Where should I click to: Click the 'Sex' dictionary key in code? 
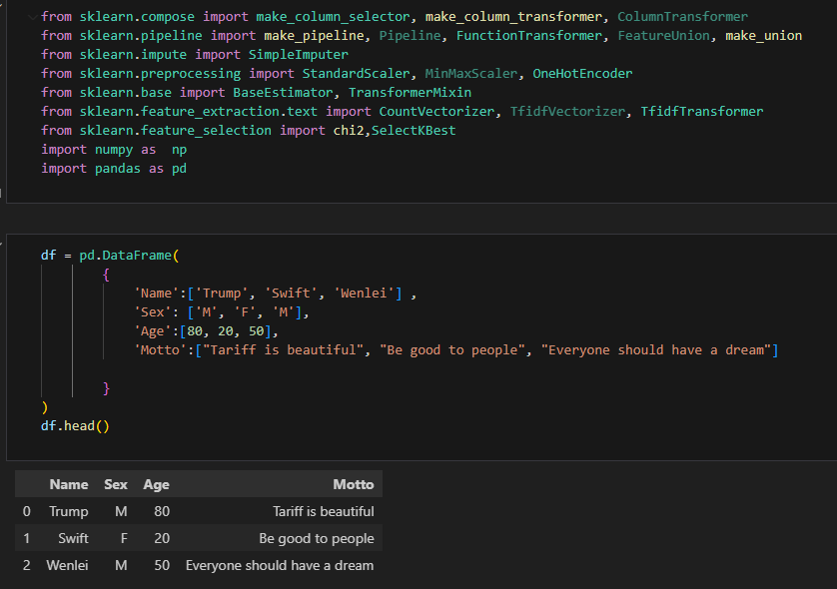coord(153,312)
